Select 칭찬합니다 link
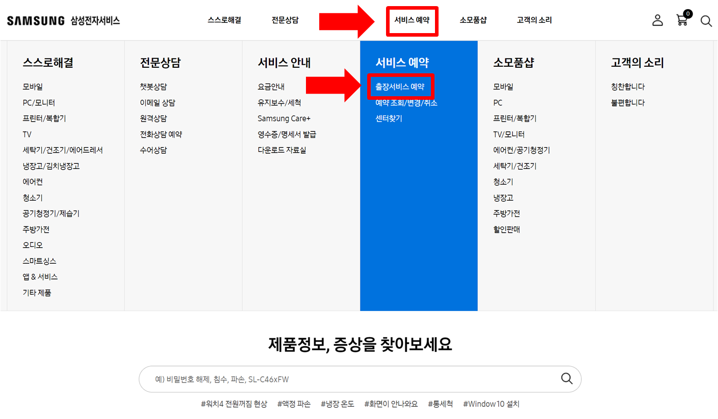This screenshot has width=718, height=419. pos(628,87)
